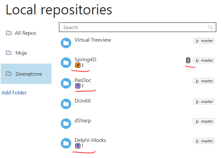This screenshot has height=158, width=221.
Task: Open the All Repos folder group
Action: pyautogui.click(x=26, y=33)
